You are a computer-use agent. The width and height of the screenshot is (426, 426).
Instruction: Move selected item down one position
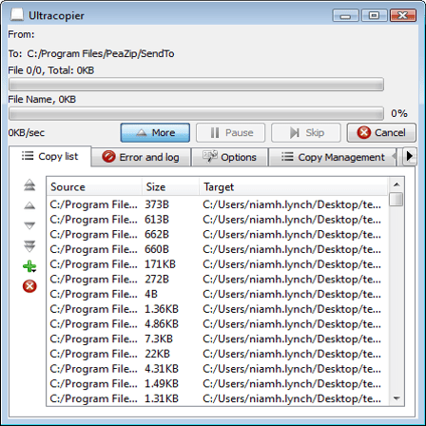point(29,225)
